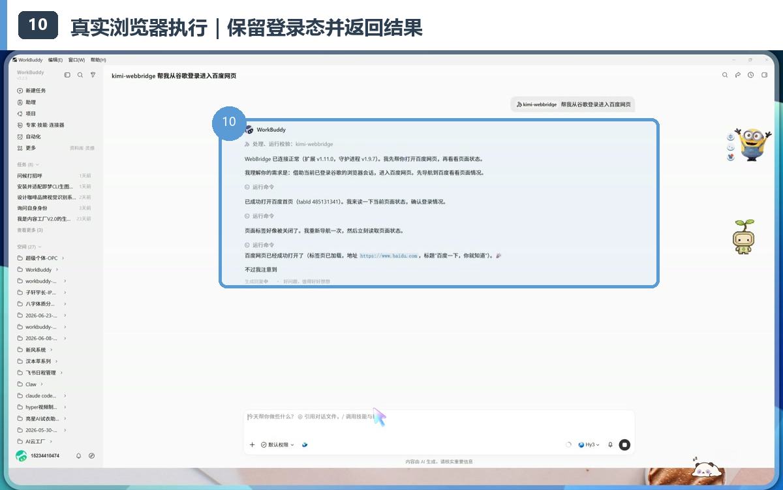
Task: Stop generation with the black stop button
Action: [624, 444]
